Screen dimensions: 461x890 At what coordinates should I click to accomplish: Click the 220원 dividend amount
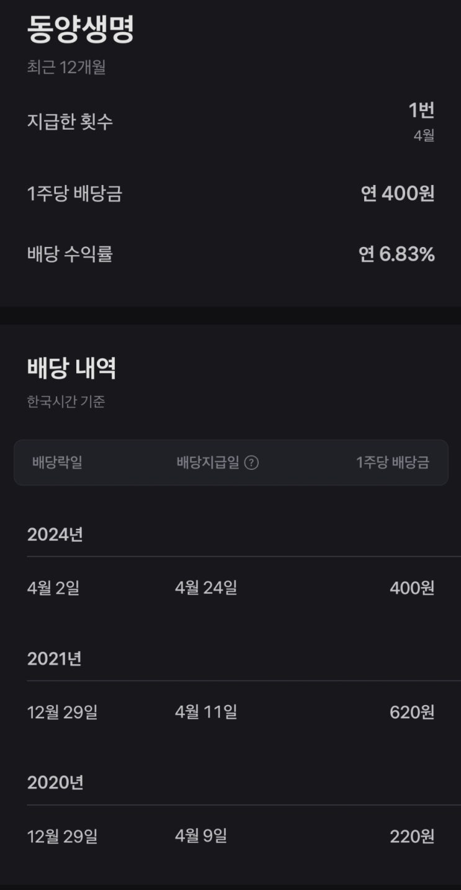(412, 837)
